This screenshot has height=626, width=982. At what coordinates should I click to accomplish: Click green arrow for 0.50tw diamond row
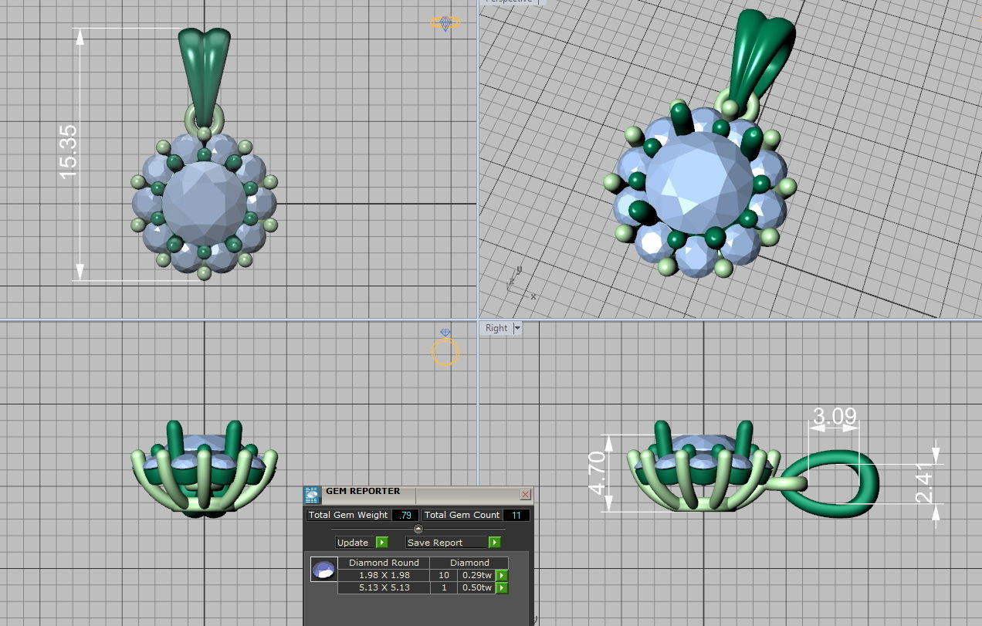[502, 588]
